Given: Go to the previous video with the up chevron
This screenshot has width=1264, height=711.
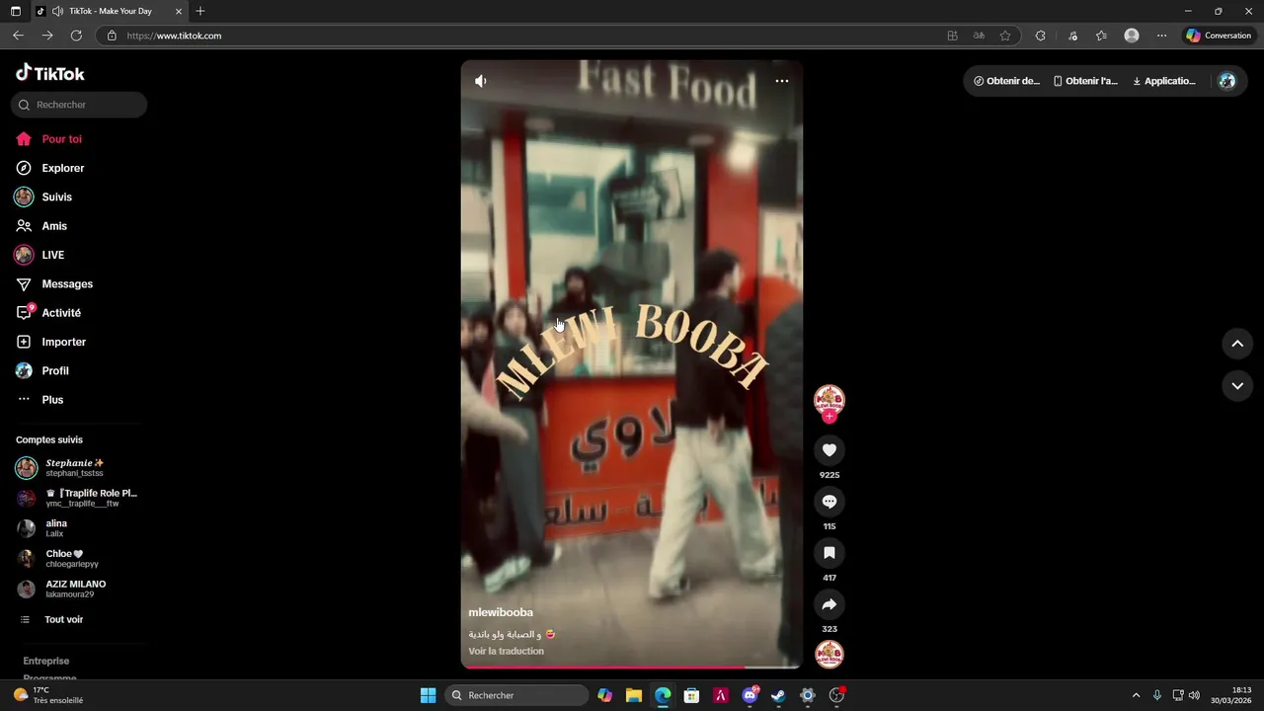Looking at the screenshot, I should tap(1237, 344).
